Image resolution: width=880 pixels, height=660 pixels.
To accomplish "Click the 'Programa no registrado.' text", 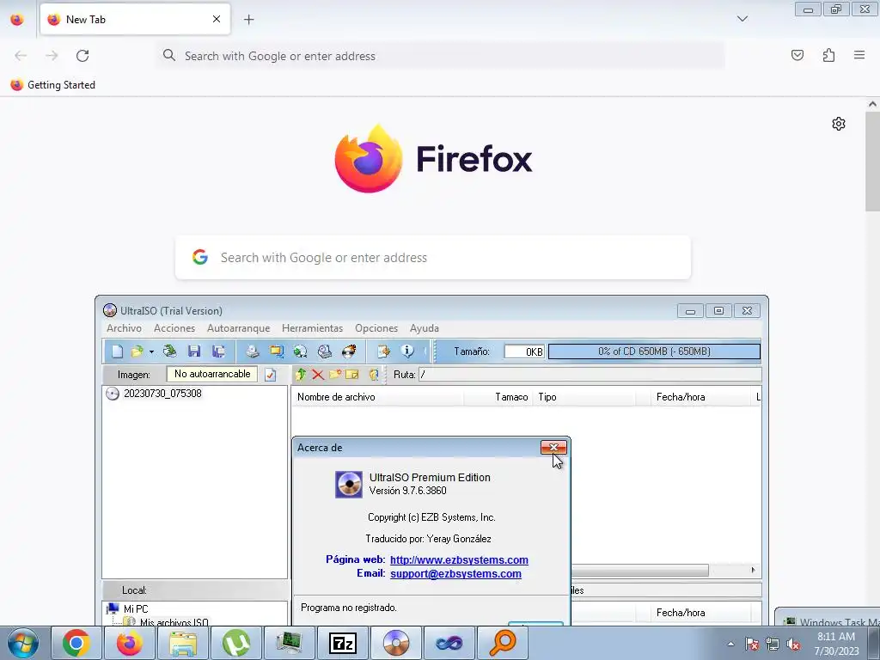I will tap(349, 608).
